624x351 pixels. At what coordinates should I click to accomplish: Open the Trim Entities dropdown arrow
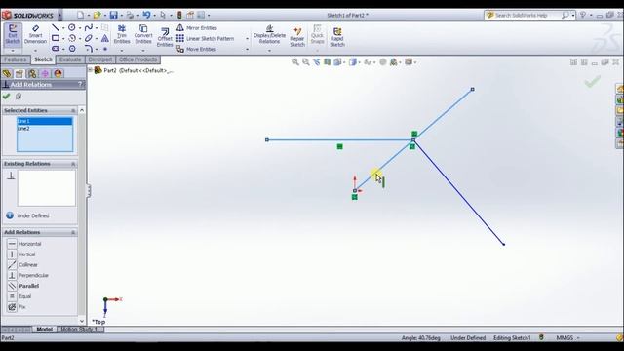point(122,51)
